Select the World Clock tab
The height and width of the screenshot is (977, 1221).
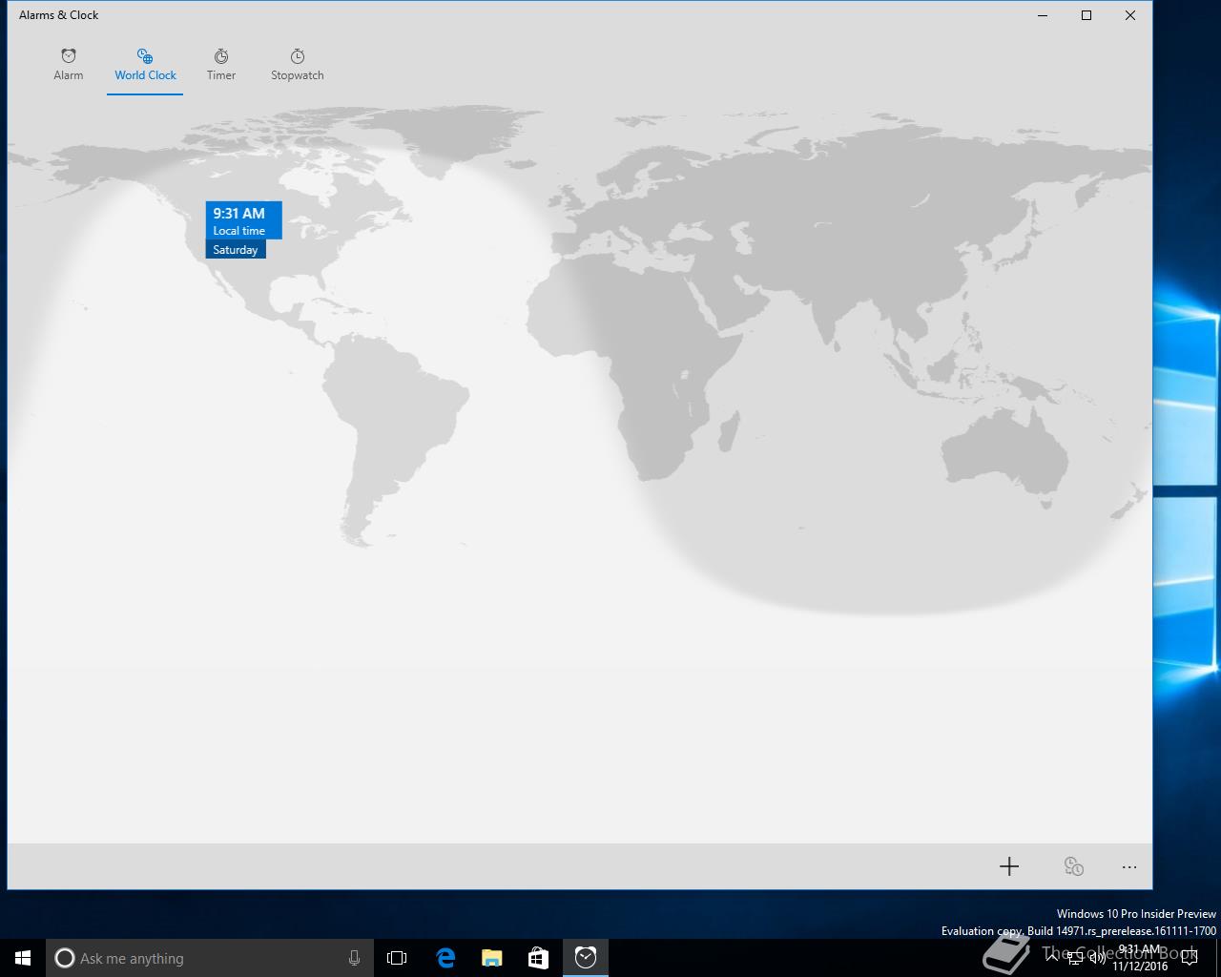[145, 65]
